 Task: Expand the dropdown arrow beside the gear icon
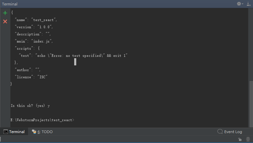[243, 4]
